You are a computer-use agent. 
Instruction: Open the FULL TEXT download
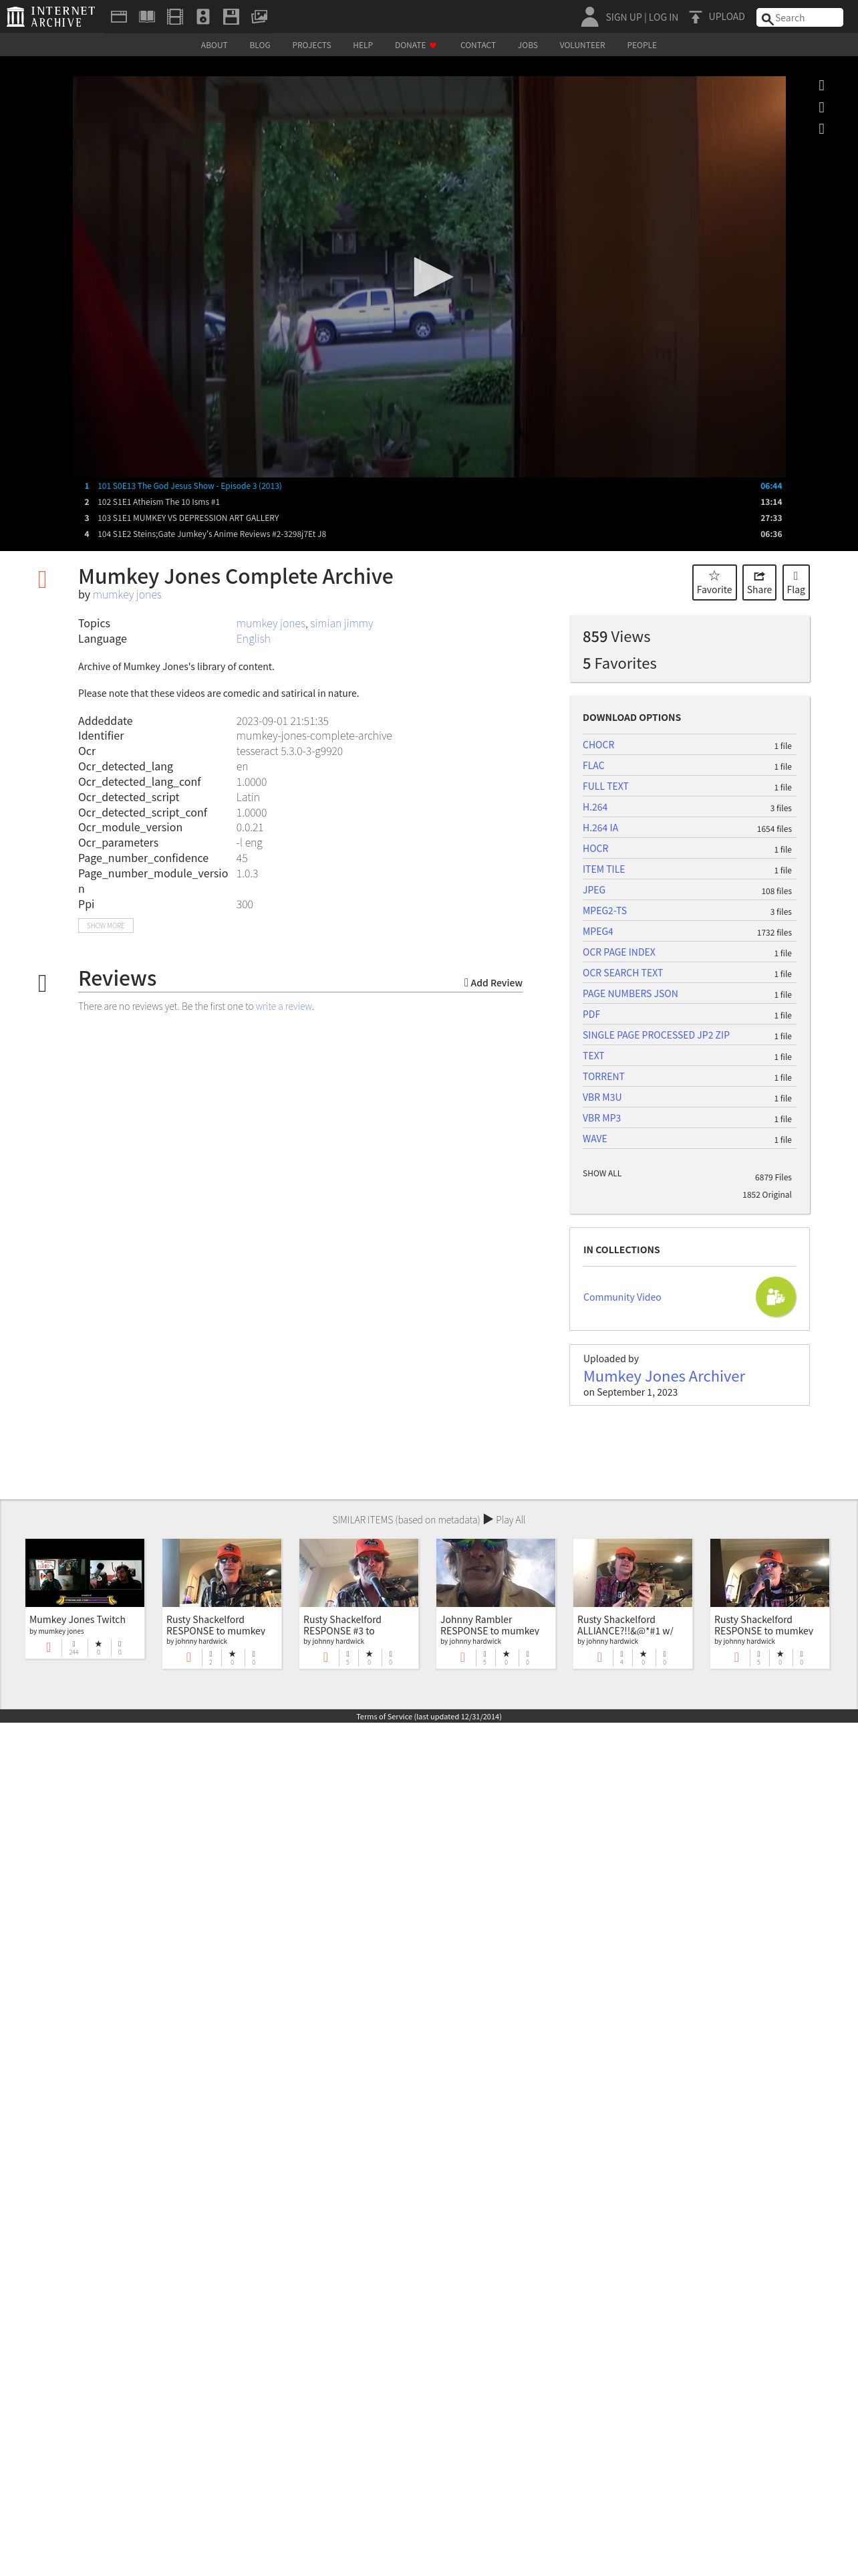pos(605,786)
